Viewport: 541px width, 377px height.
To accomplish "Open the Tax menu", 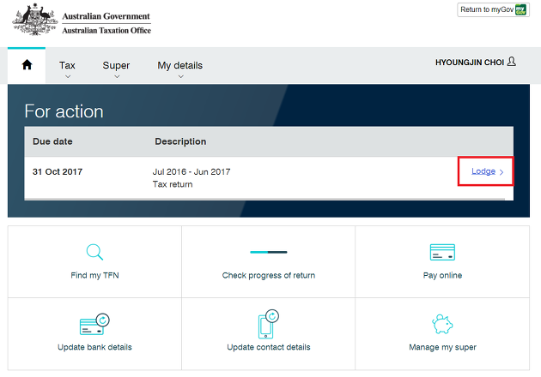I will point(67,65).
